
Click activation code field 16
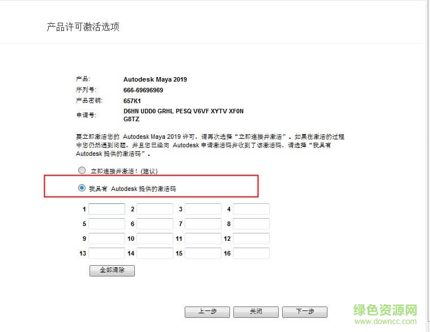click(251, 253)
